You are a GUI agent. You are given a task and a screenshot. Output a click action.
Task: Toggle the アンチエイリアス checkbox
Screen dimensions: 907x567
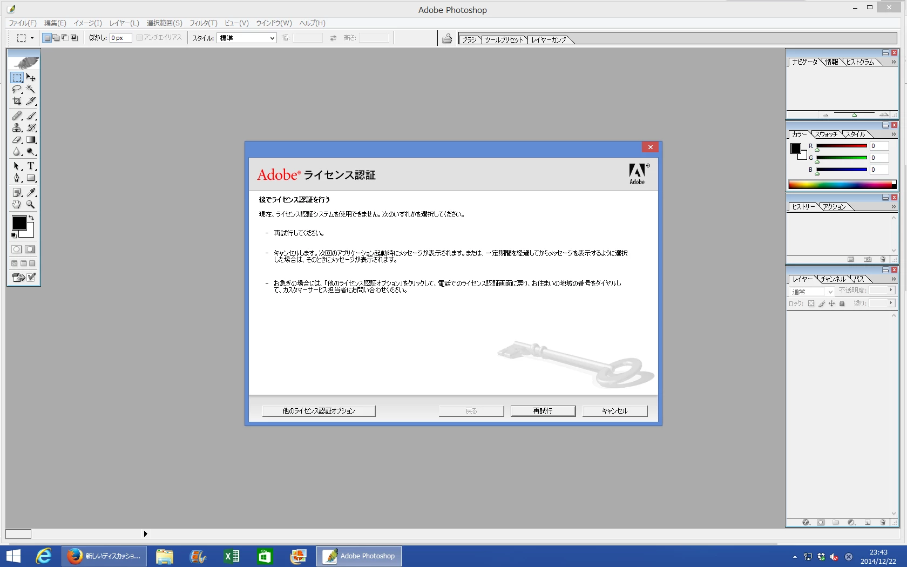[139, 38]
